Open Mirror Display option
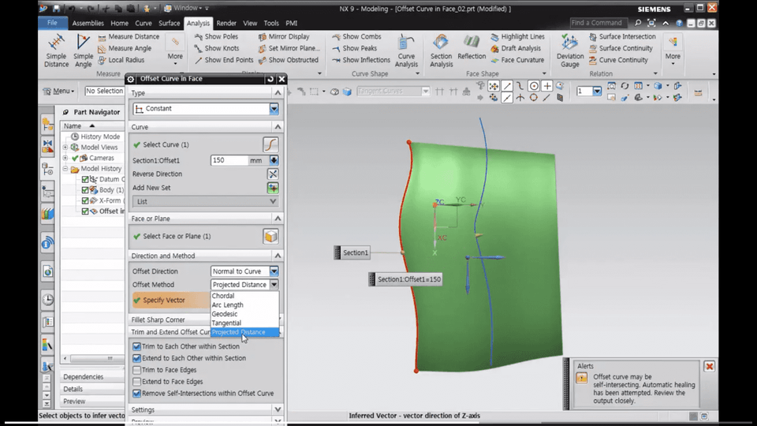 pos(284,37)
